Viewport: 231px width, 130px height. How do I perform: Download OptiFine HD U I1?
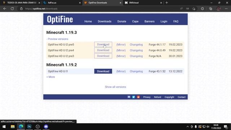click(x=103, y=71)
